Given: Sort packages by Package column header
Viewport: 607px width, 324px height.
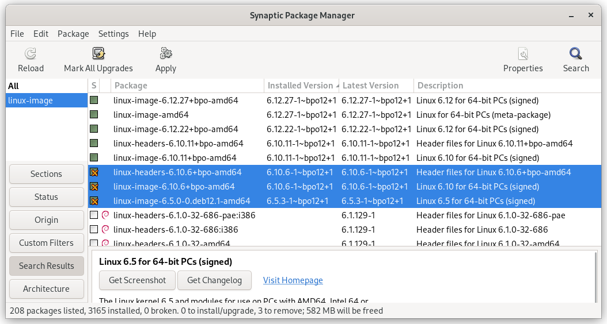Looking at the screenshot, I should (131, 86).
